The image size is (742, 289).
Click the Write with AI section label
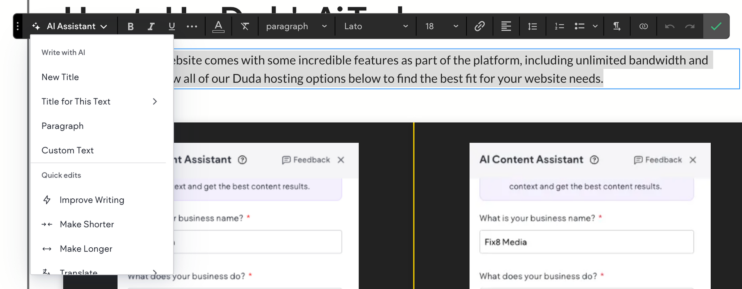(63, 52)
